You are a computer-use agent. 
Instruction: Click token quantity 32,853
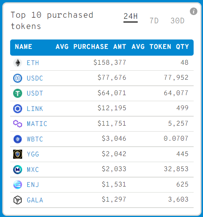(x=176, y=169)
